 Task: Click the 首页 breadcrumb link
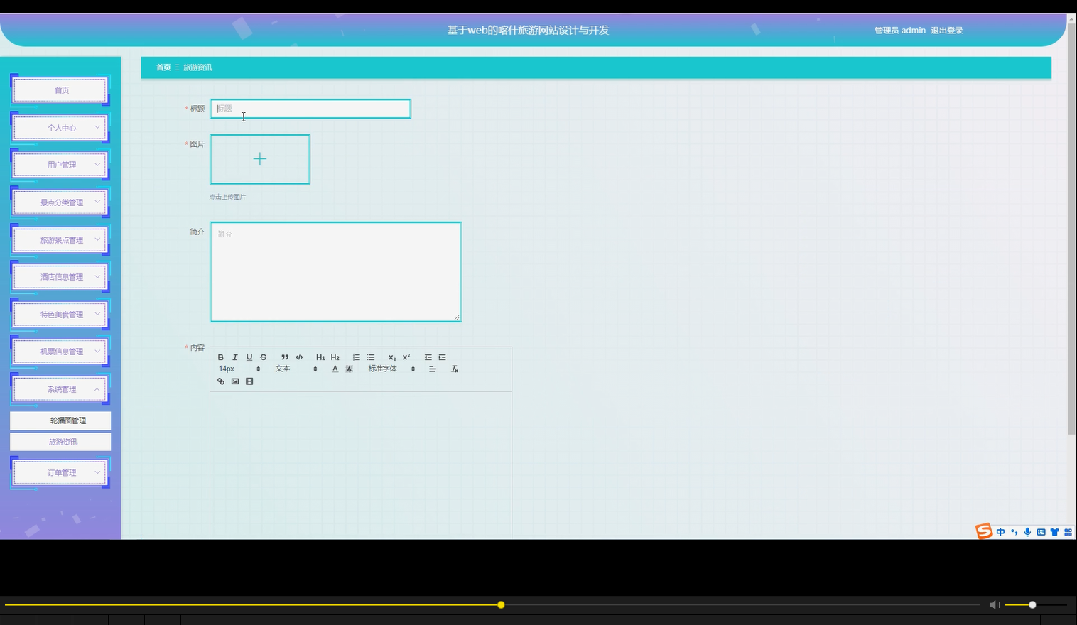pyautogui.click(x=163, y=67)
